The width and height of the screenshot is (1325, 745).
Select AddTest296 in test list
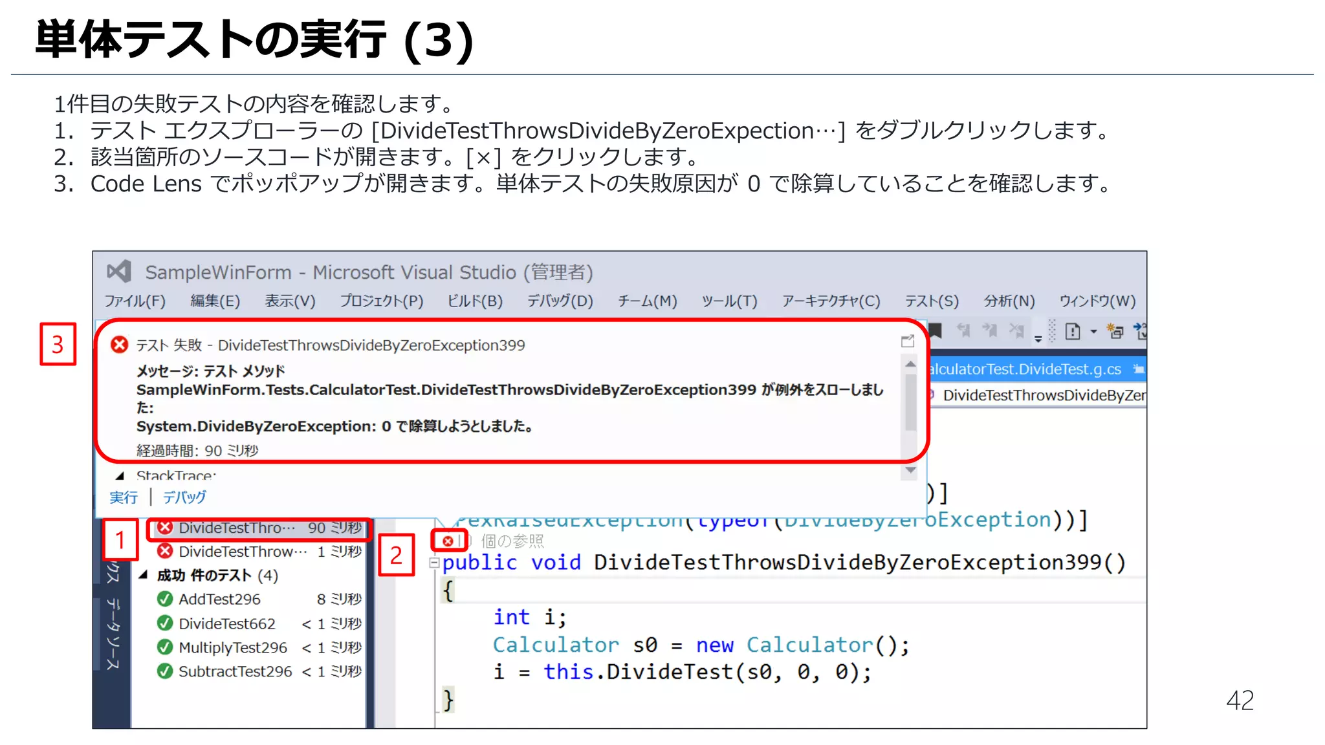tap(259, 599)
